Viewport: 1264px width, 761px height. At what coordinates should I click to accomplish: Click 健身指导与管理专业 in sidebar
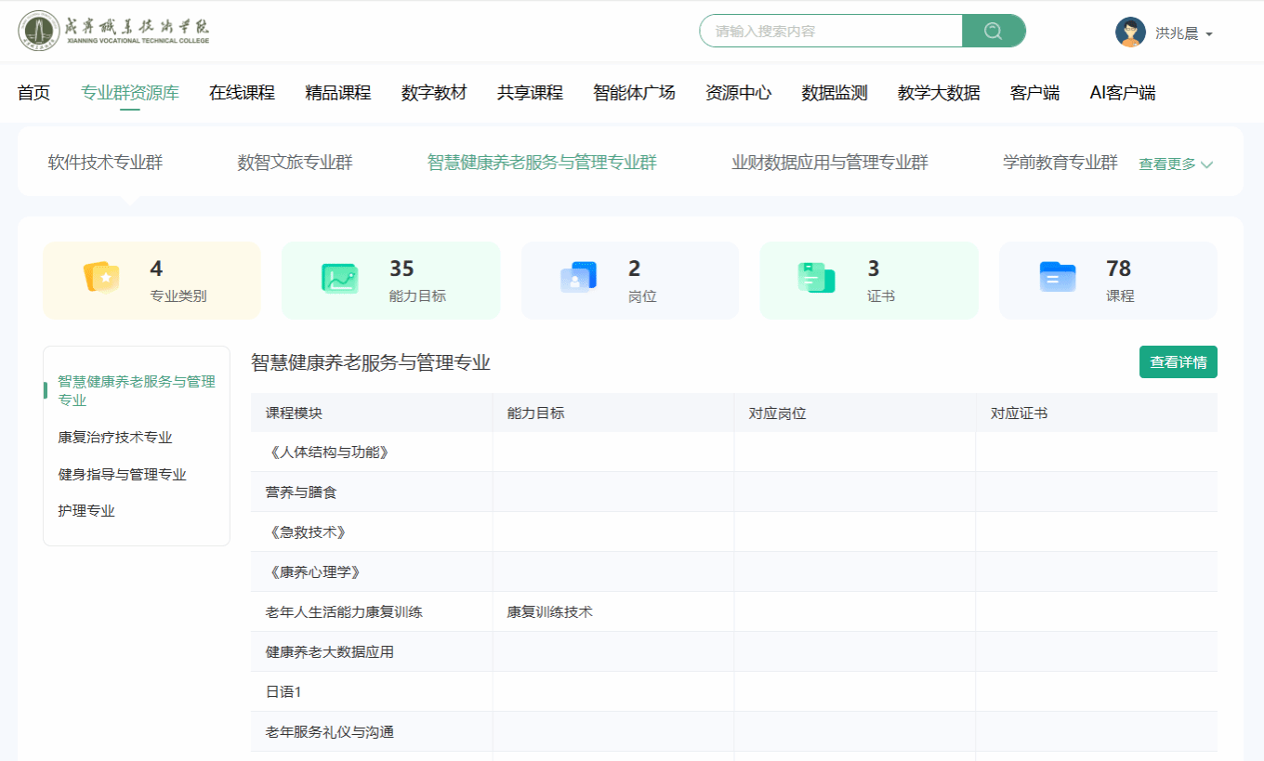(122, 475)
